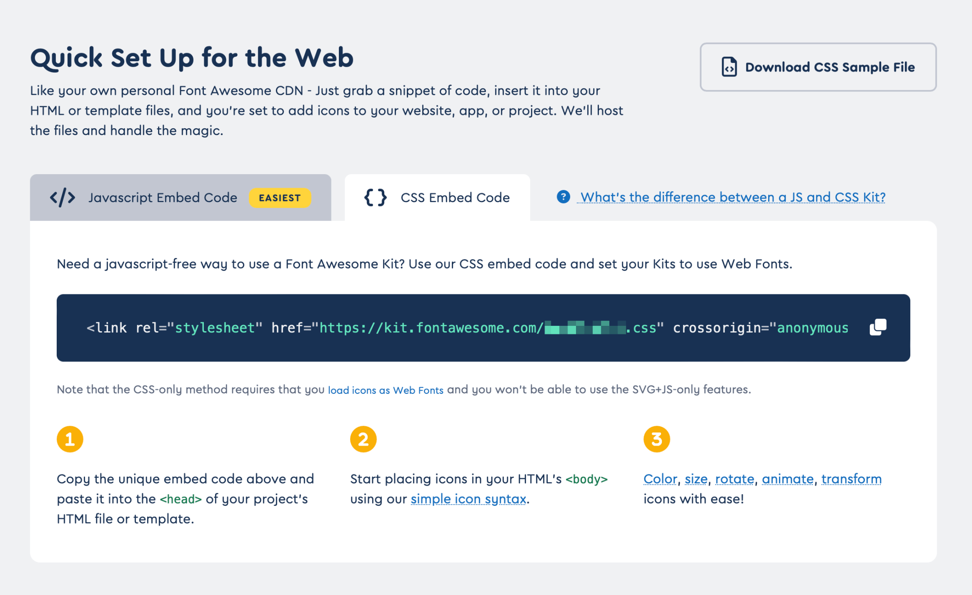Click the curly braces CSS icon
Screen dimensions: 972x595
point(375,197)
